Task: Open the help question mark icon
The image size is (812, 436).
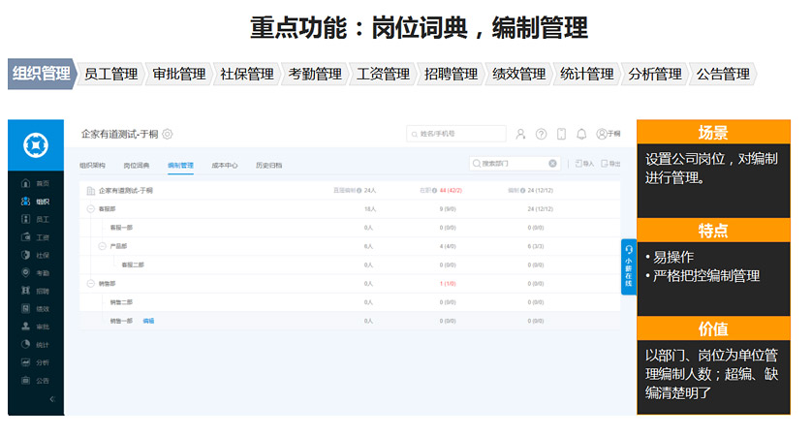Action: [x=541, y=135]
